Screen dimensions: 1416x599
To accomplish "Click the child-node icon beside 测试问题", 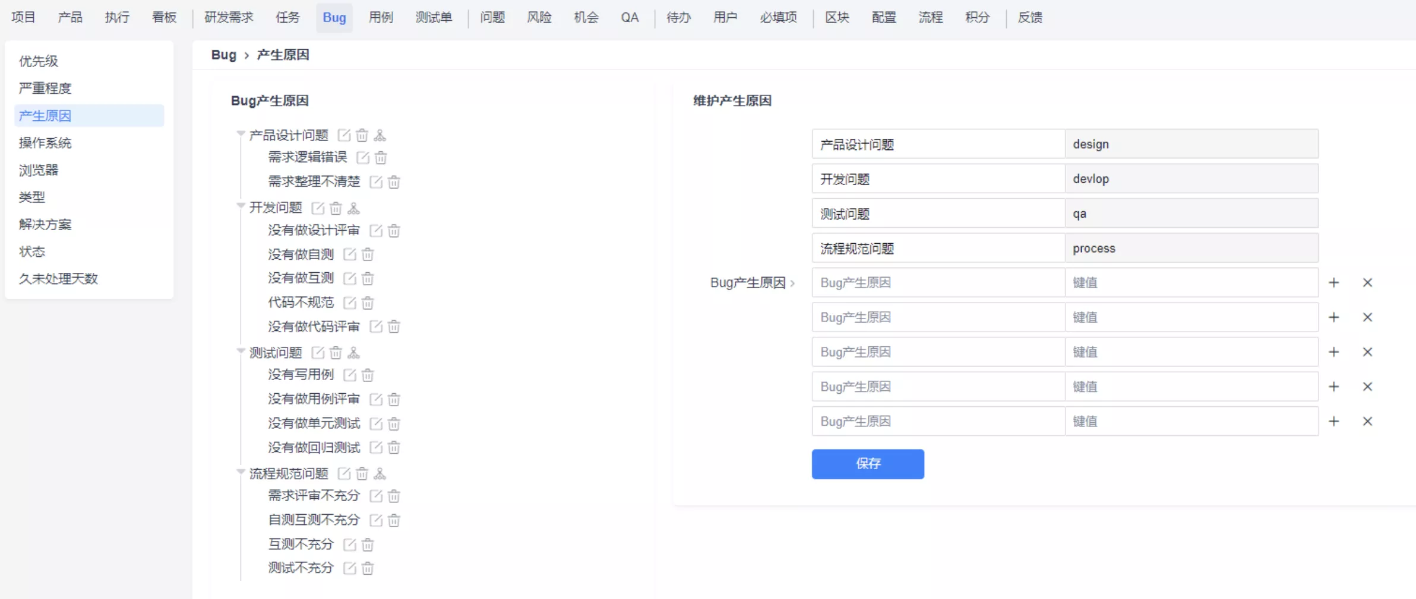I will [354, 353].
